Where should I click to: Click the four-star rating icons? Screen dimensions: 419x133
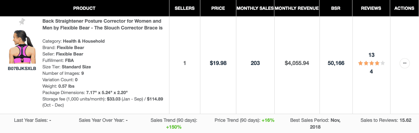pyautogui.click(x=371, y=63)
